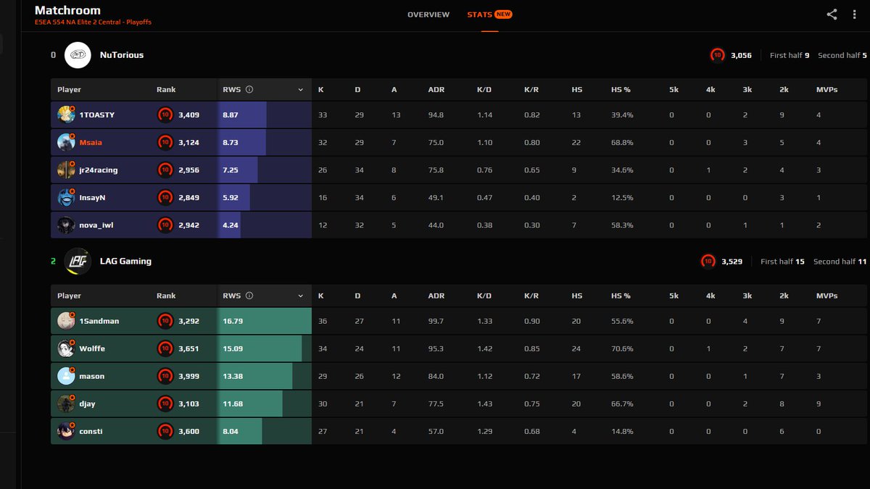Open 1Sandman player profile link
The height and width of the screenshot is (489, 870).
(99, 321)
